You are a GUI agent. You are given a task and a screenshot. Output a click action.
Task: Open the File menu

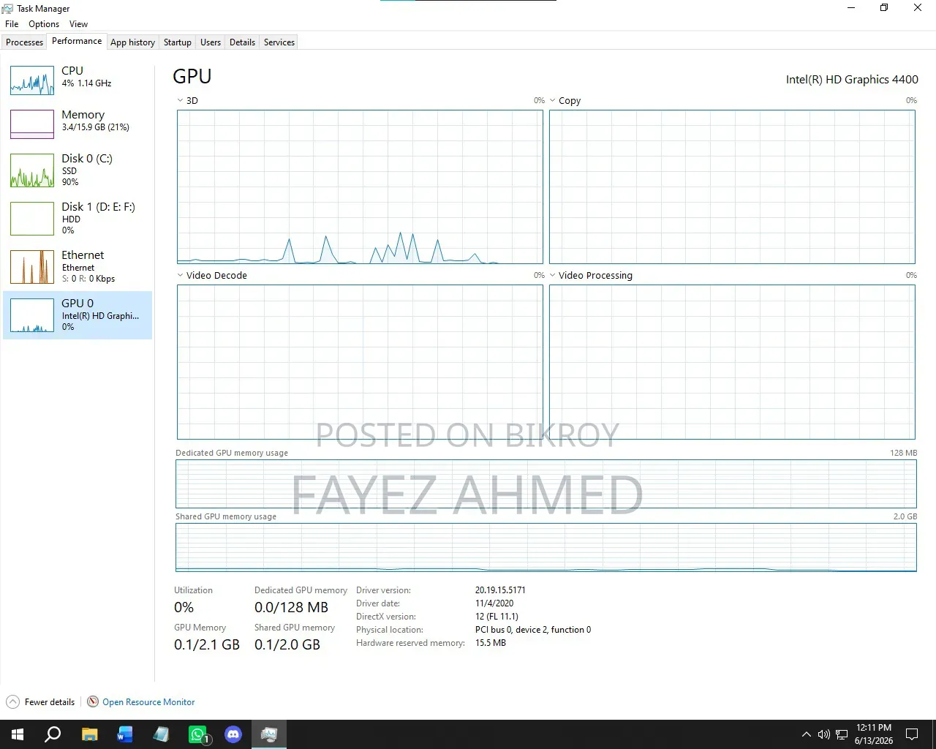point(12,24)
